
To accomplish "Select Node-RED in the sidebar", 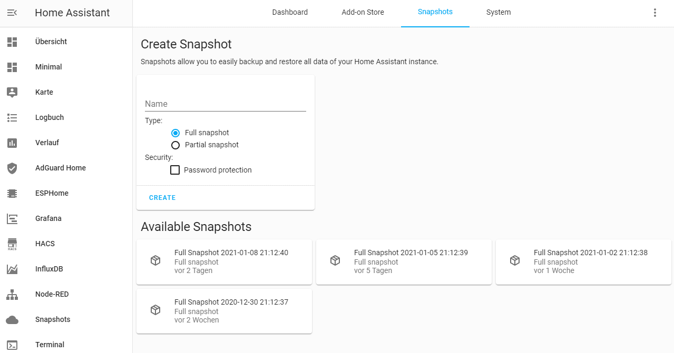I will pos(52,294).
